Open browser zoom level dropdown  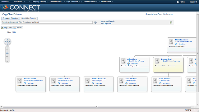(x=195, y=110)
